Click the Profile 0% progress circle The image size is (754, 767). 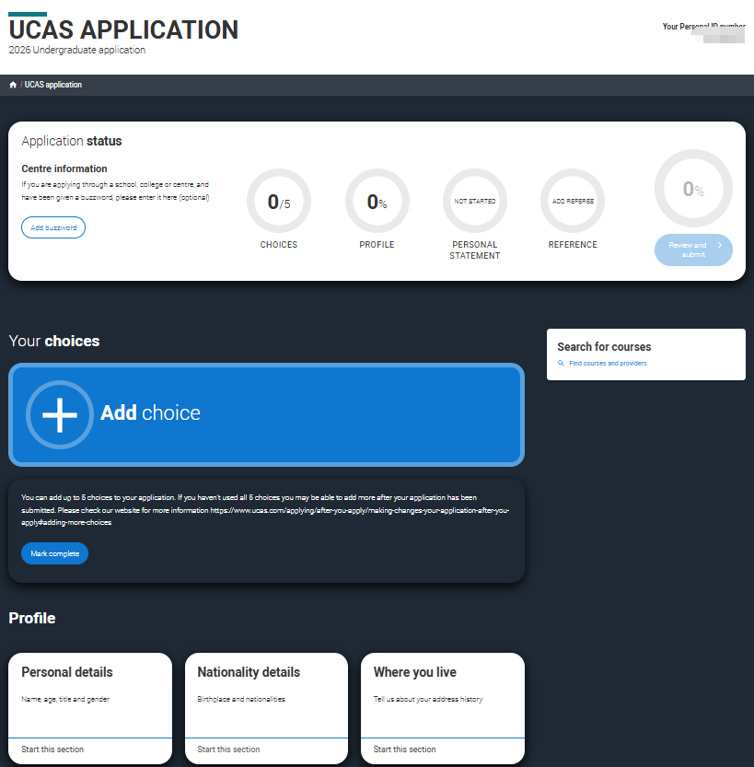(x=377, y=201)
